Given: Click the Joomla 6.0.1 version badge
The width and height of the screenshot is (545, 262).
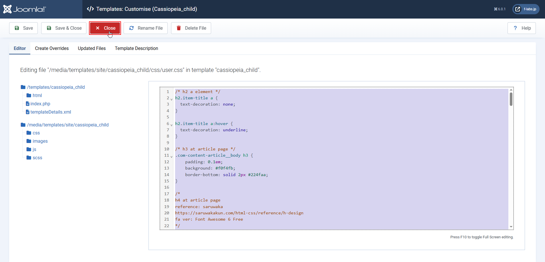Looking at the screenshot, I should [x=500, y=9].
